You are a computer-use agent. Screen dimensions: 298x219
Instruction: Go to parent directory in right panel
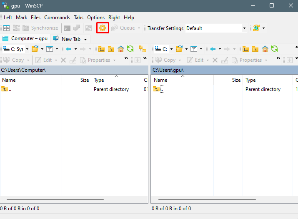[x=245, y=49]
